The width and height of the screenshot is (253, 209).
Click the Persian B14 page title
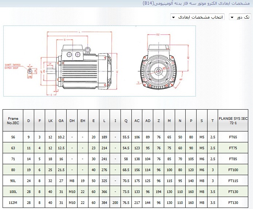(196, 3)
